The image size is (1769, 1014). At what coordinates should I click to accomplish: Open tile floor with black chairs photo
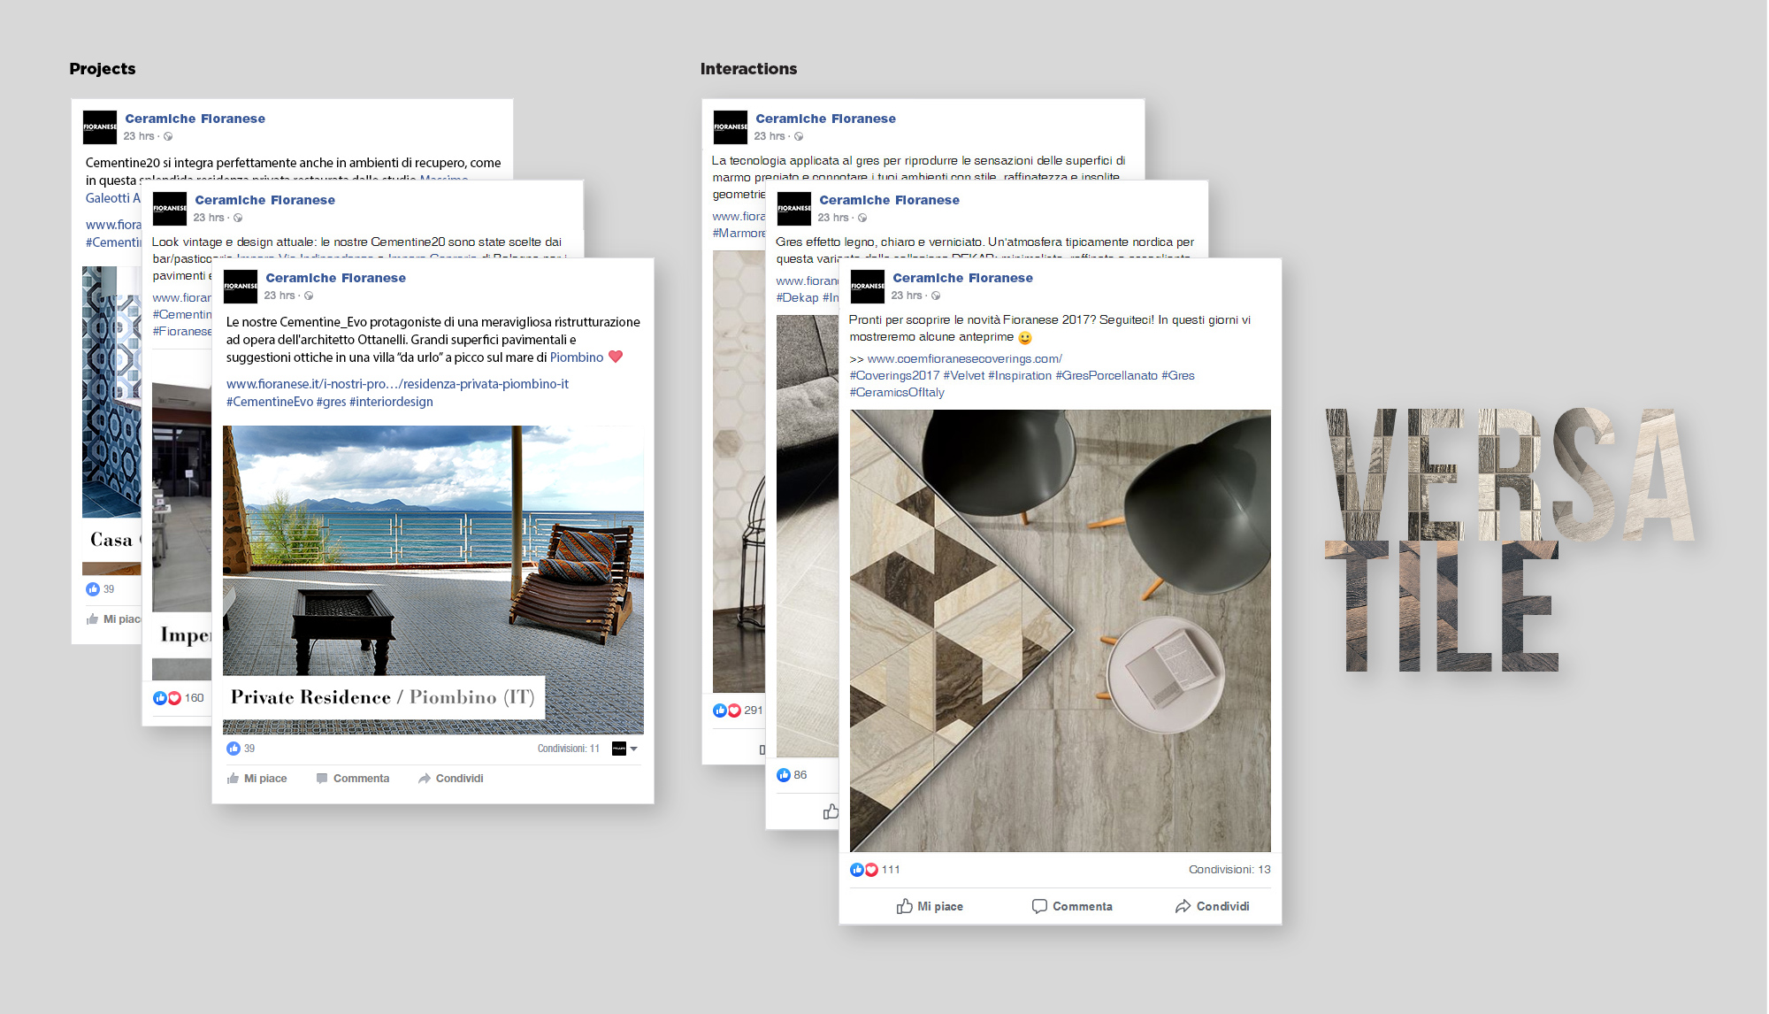coord(1061,631)
